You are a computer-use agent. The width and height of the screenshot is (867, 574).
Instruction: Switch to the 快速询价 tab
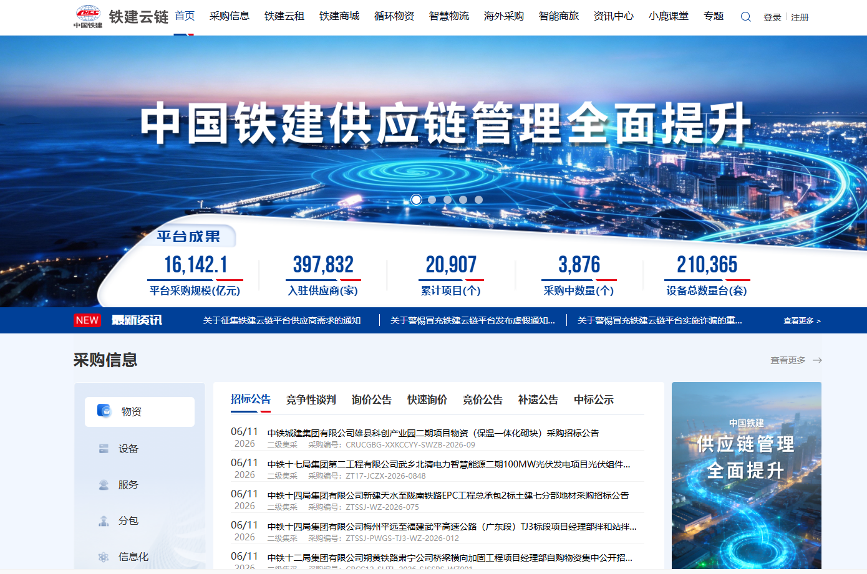pyautogui.click(x=427, y=399)
